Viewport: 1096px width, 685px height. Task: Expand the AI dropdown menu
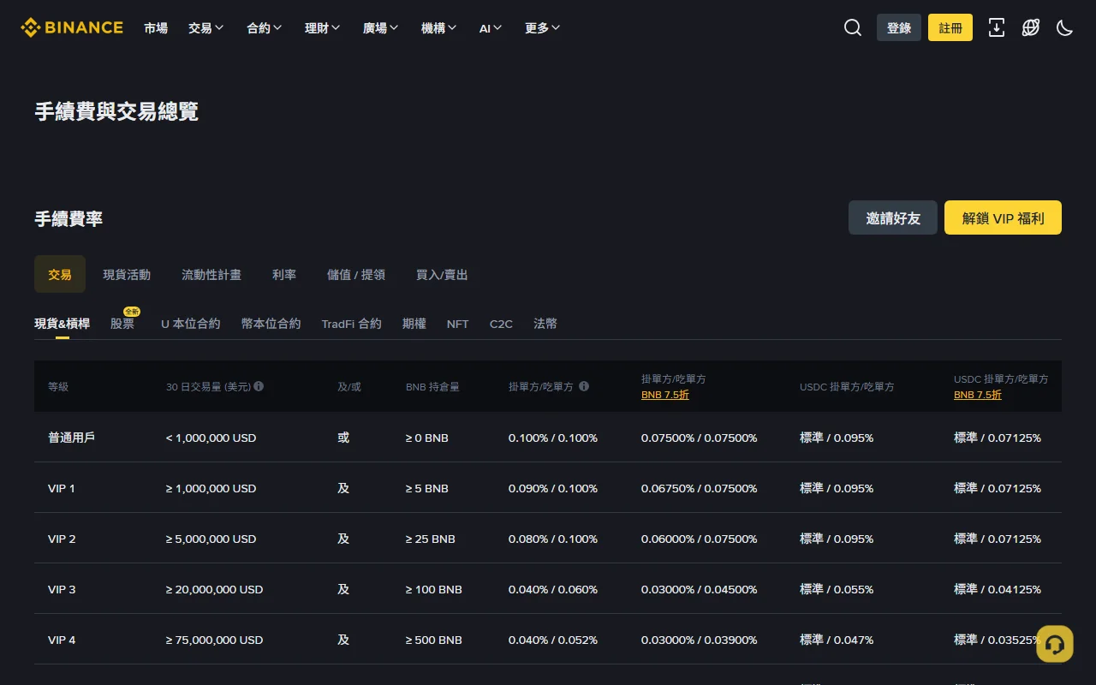491,27
